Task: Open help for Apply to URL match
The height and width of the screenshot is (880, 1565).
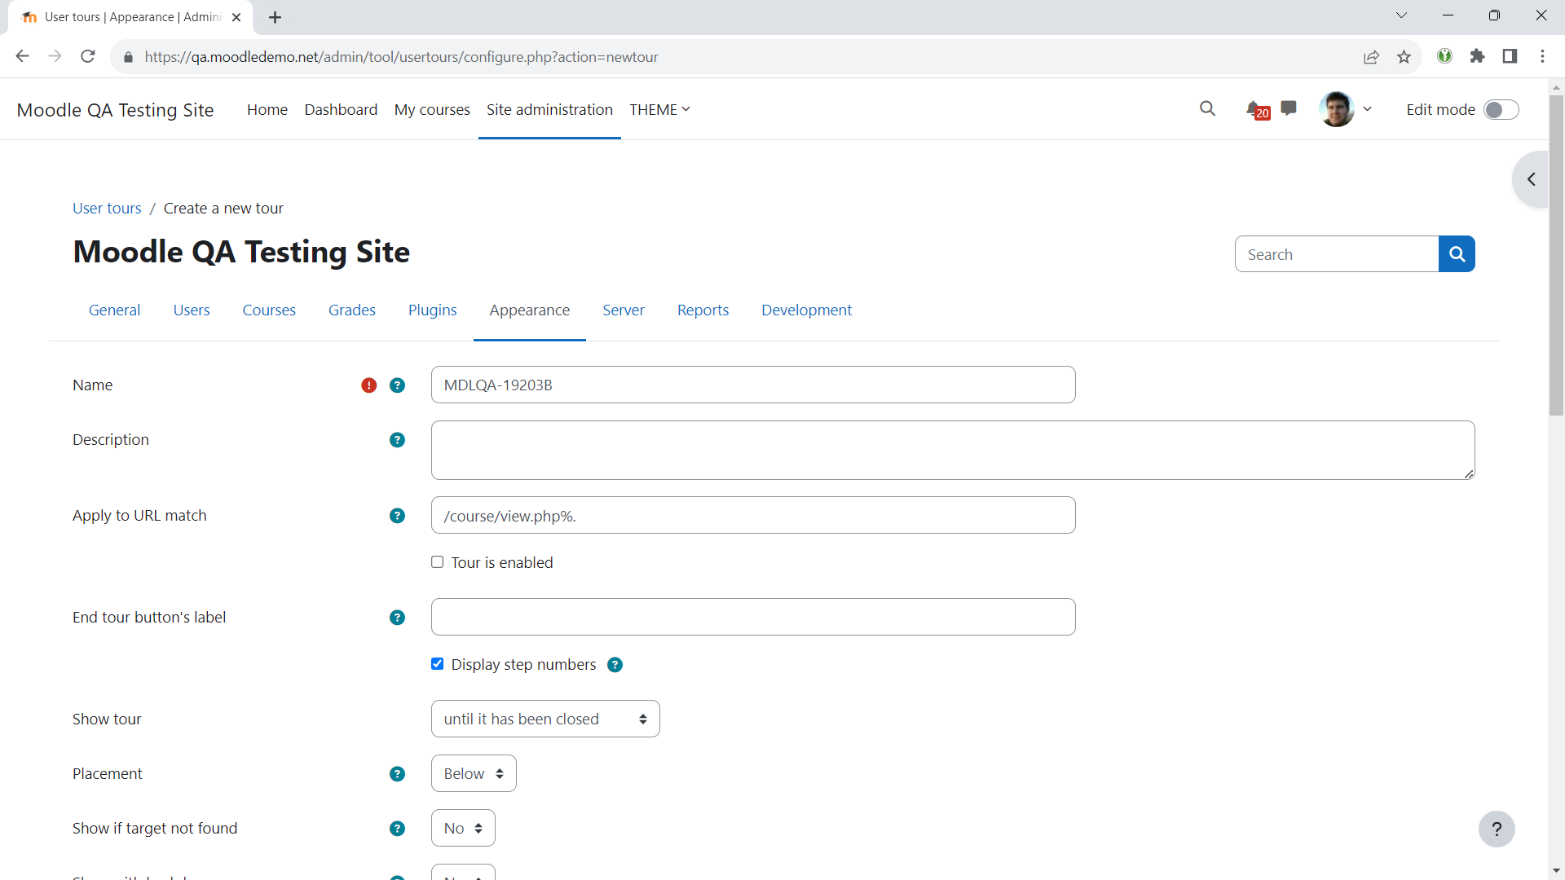Action: [397, 516]
